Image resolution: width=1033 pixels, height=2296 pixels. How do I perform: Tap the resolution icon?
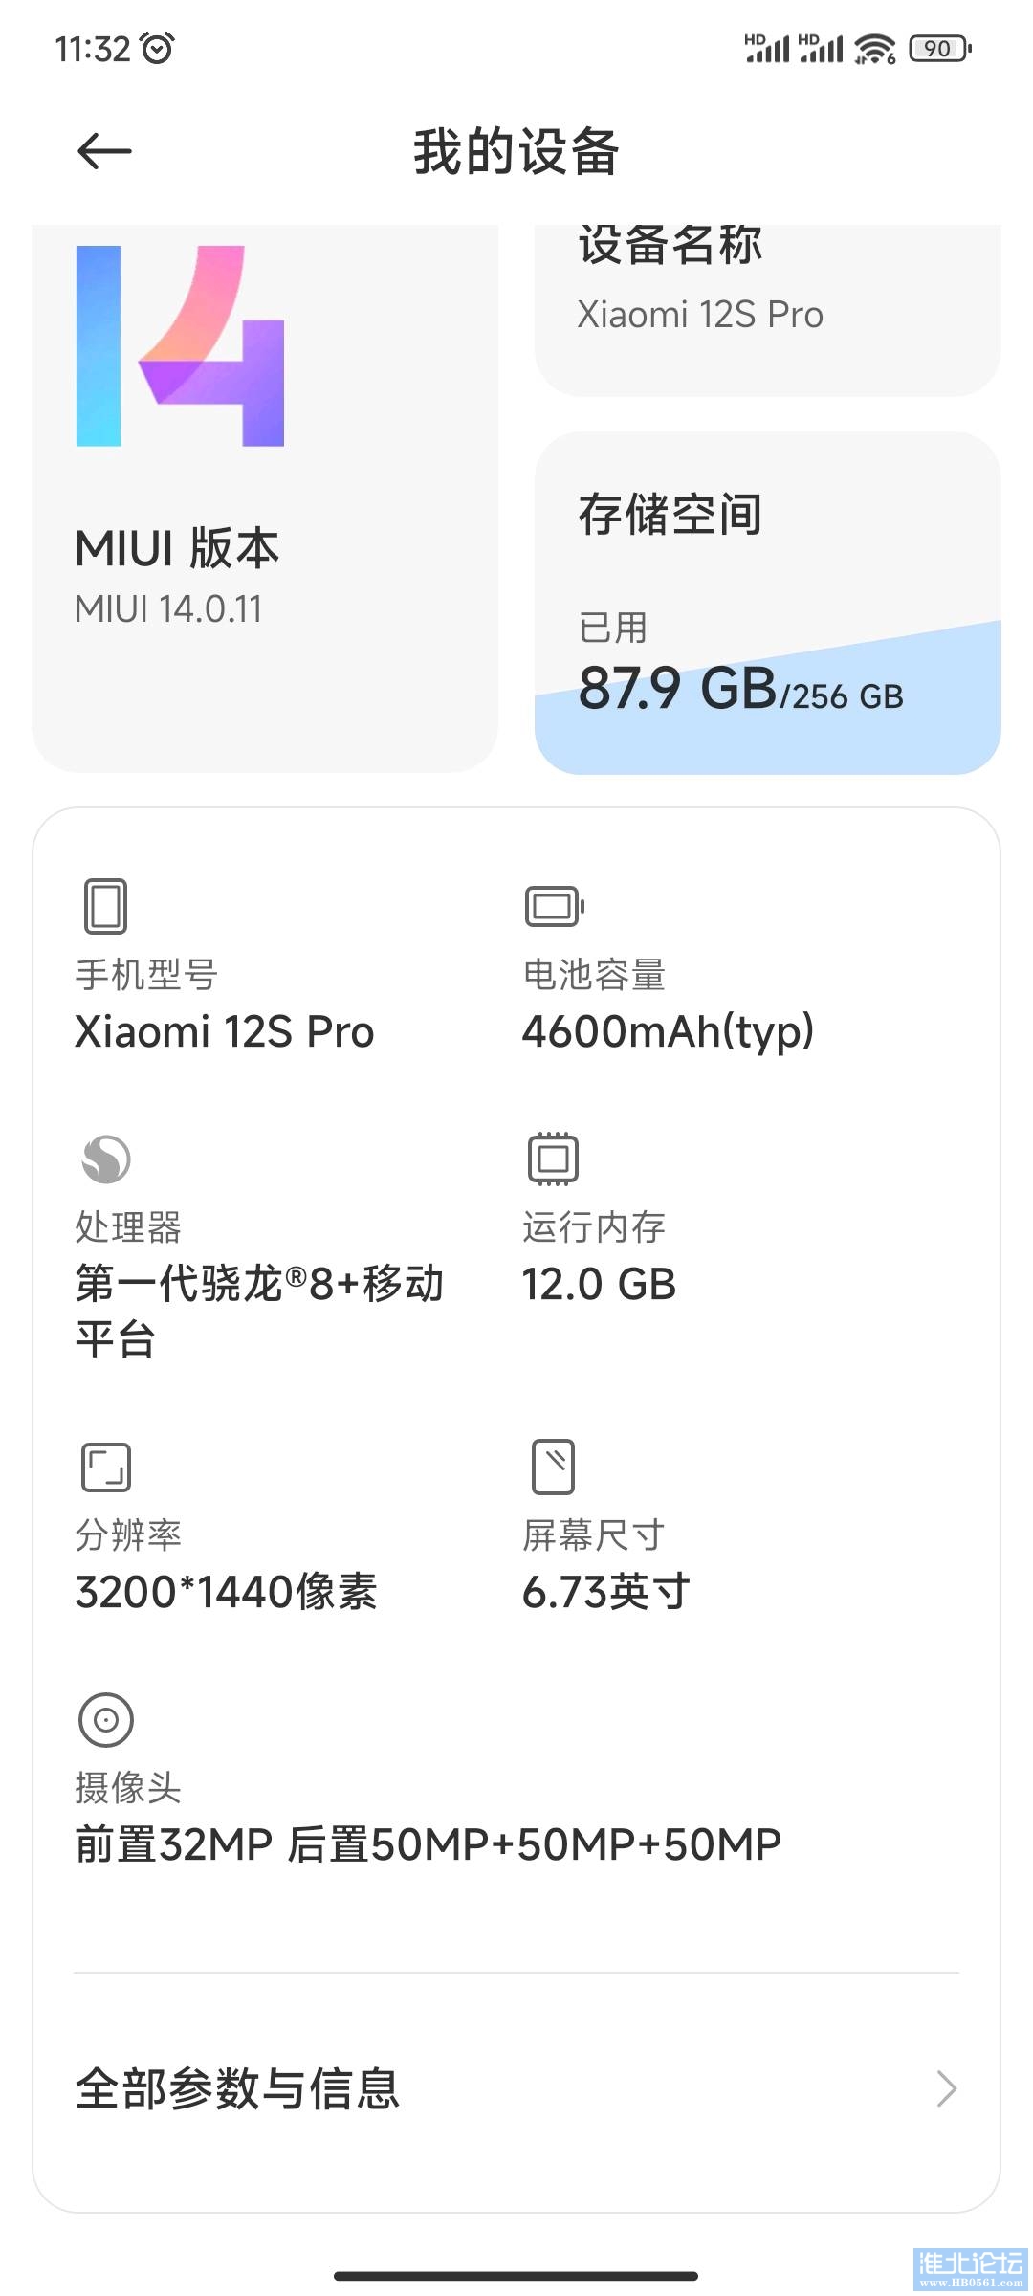105,1467
